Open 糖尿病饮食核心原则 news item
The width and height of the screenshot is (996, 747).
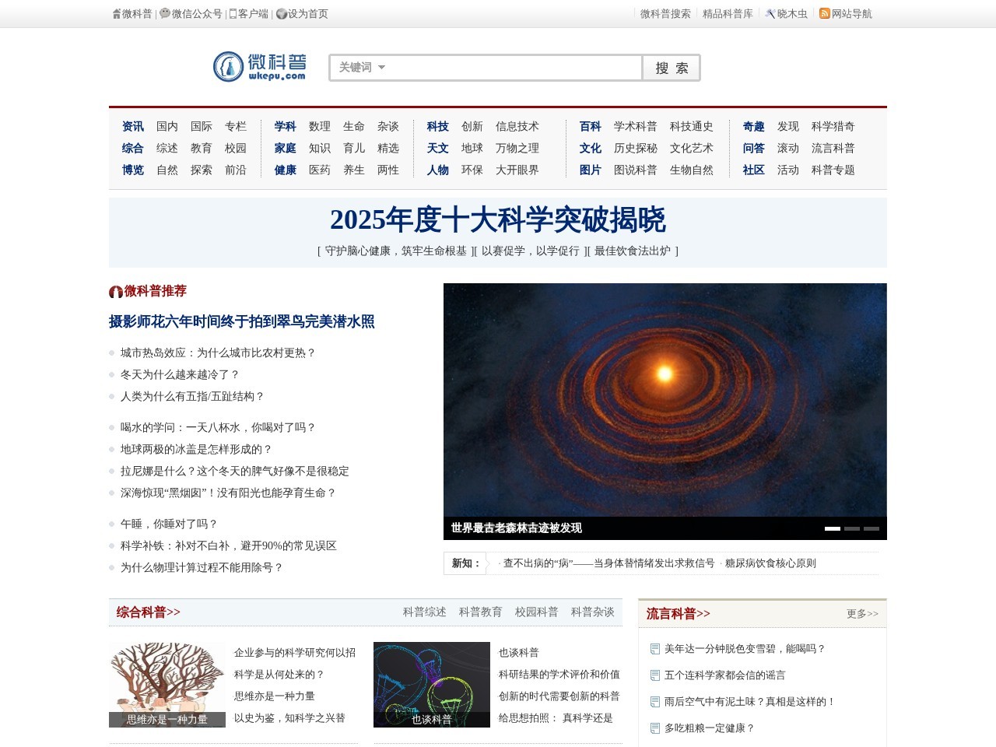770,563
